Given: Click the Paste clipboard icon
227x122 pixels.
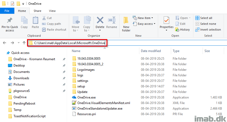Looking at the screenshot, I should [35, 20].
